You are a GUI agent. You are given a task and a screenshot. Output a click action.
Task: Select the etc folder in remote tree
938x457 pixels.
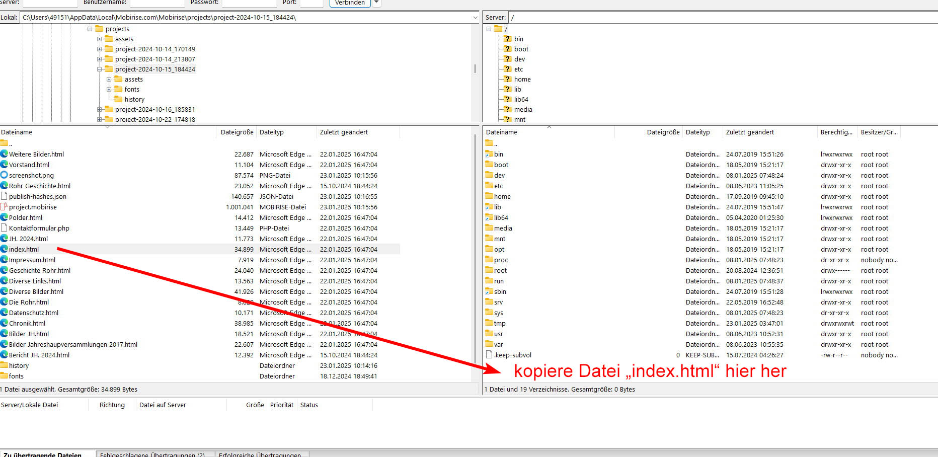pos(518,69)
